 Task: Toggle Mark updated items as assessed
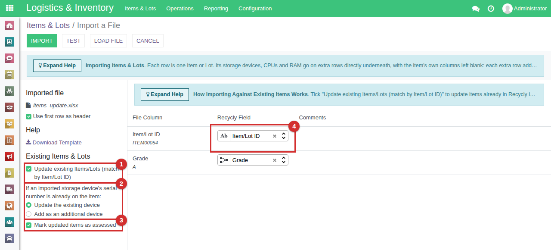(x=29, y=225)
